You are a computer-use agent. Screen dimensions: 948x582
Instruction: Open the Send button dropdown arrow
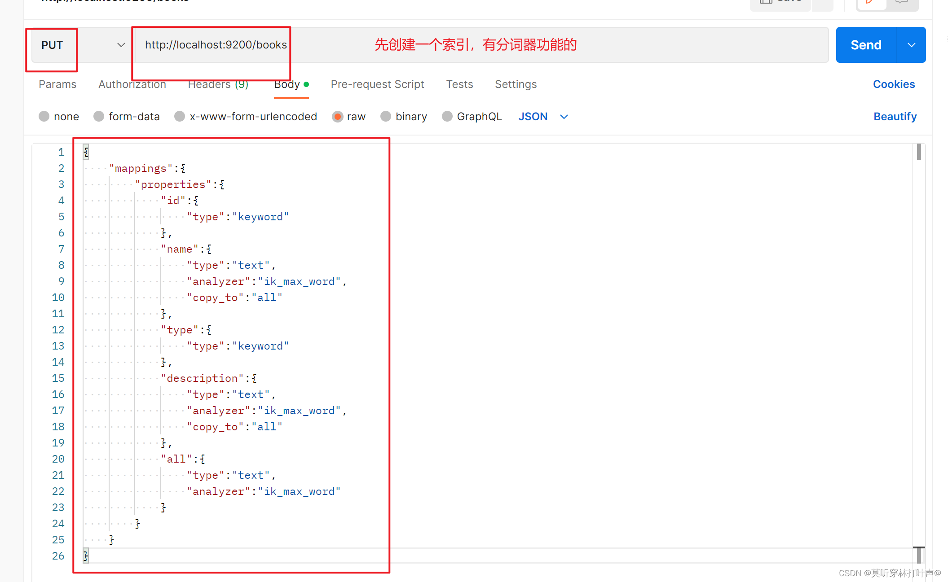[911, 45]
